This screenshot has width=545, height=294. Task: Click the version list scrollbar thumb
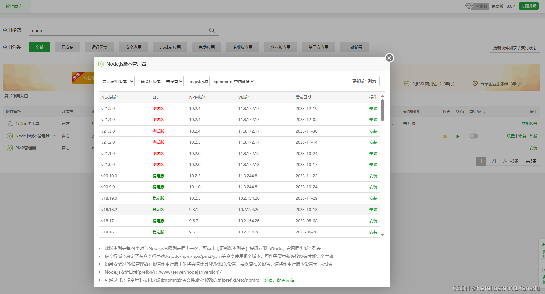(x=382, y=110)
